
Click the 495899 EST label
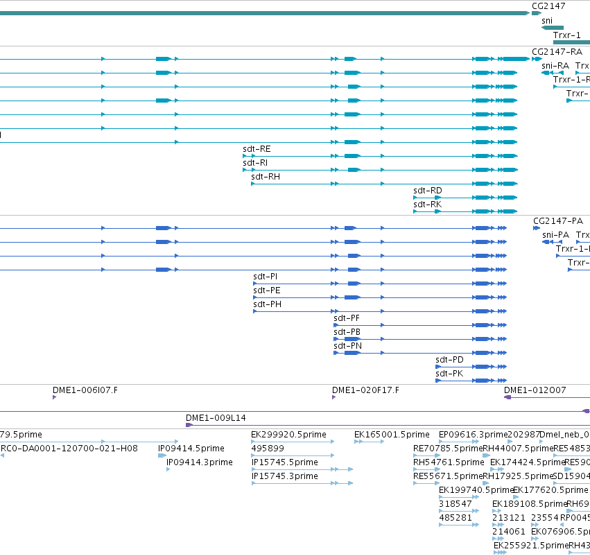pyautogui.click(x=268, y=449)
